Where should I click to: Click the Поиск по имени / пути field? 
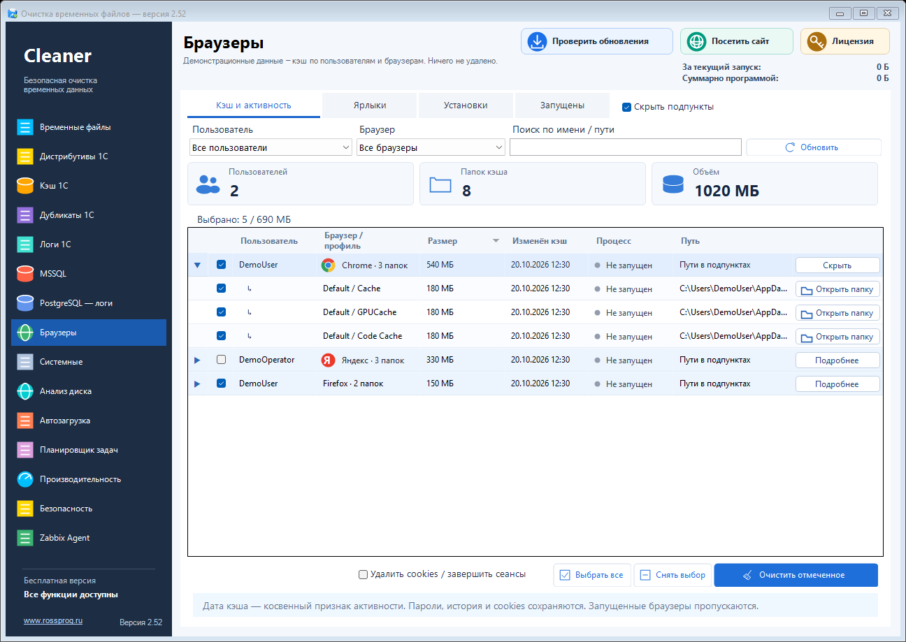[x=626, y=147]
